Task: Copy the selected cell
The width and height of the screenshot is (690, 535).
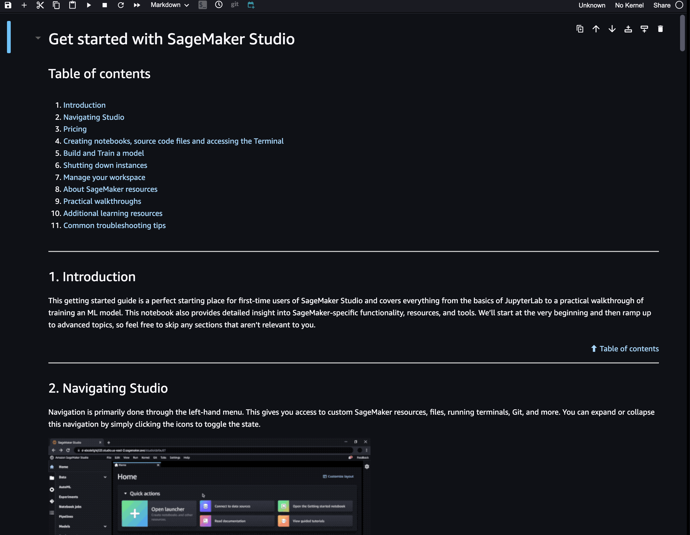Action: (x=56, y=5)
